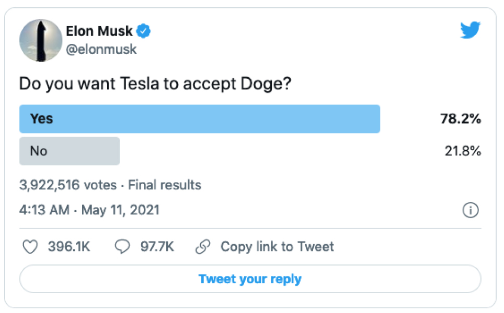Like the tweet with the heart icon
504x313 pixels.
tap(31, 247)
